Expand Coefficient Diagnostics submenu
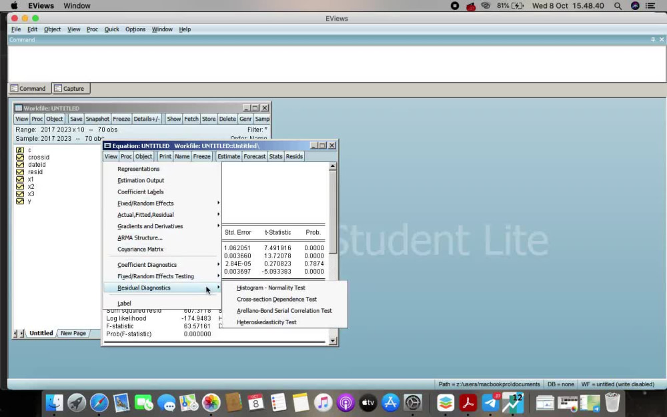 coord(163,265)
